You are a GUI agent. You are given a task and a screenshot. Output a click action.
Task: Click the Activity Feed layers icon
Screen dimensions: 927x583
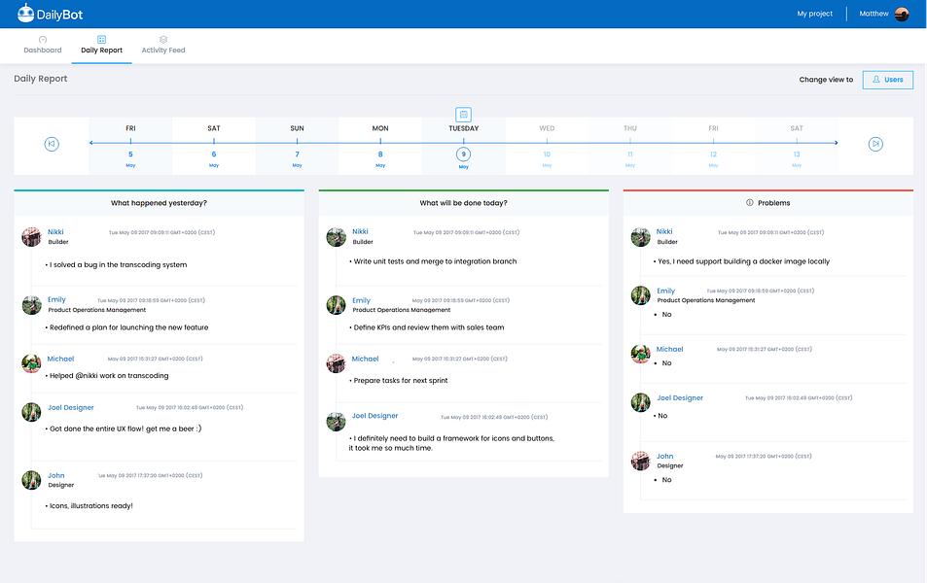pos(163,40)
